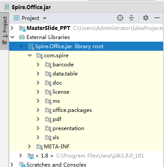The height and width of the screenshot is (167, 164).
Task: Click the data.table folder icon
Action: pyautogui.click(x=48, y=74)
